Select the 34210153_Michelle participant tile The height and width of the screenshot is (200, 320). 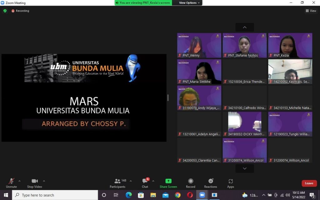290,98
